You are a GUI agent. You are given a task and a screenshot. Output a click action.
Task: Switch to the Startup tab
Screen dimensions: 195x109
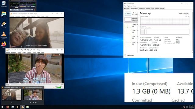[x=148, y=8]
